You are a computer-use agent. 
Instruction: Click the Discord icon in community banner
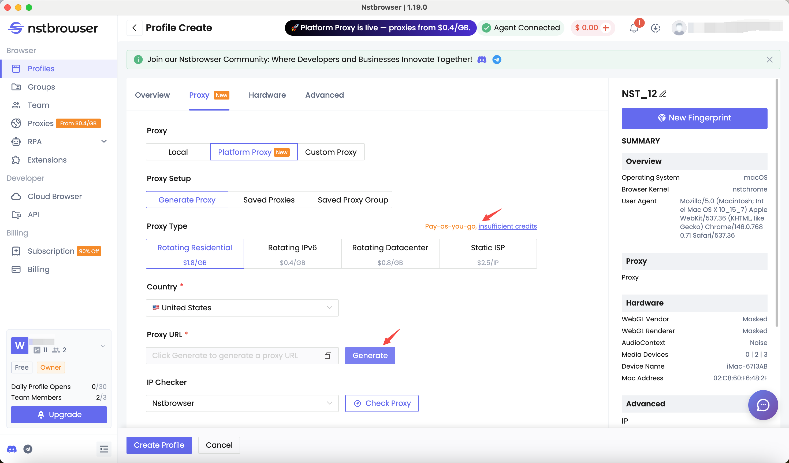click(x=482, y=60)
